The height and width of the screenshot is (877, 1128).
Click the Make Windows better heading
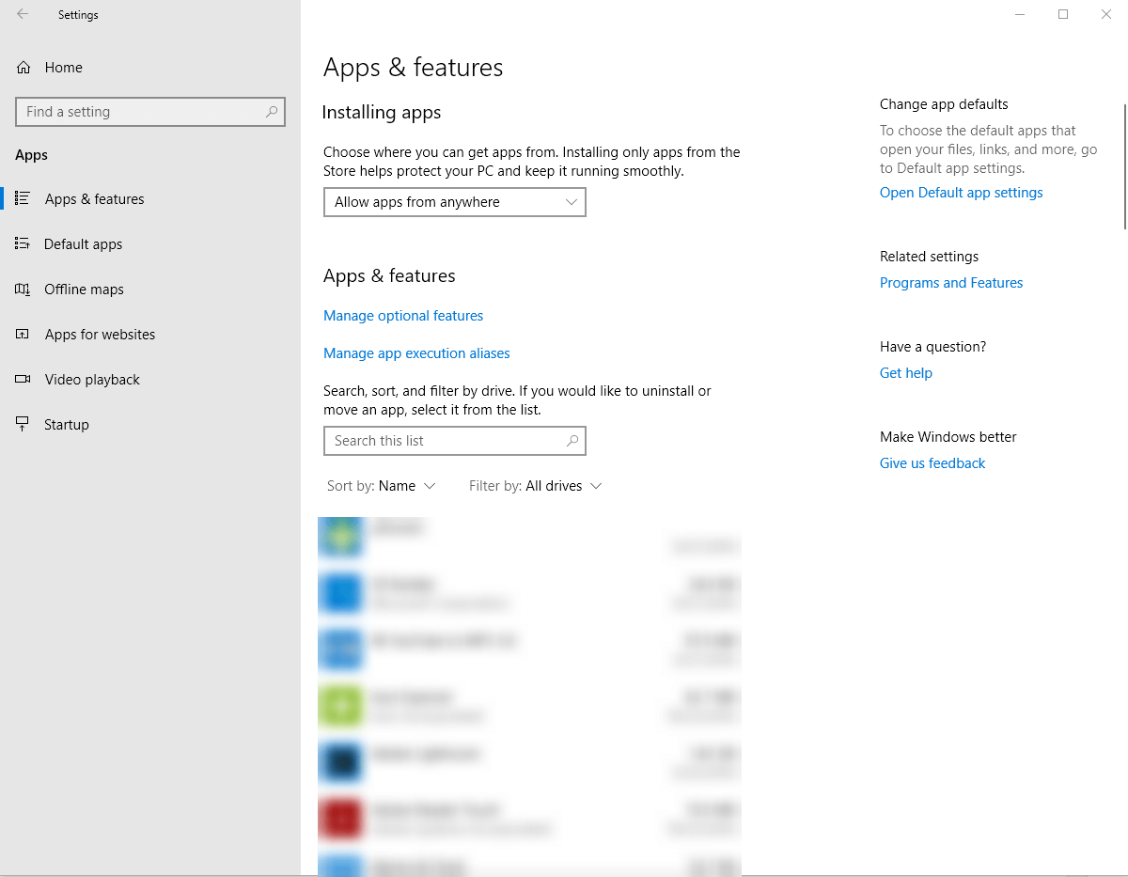[948, 437]
